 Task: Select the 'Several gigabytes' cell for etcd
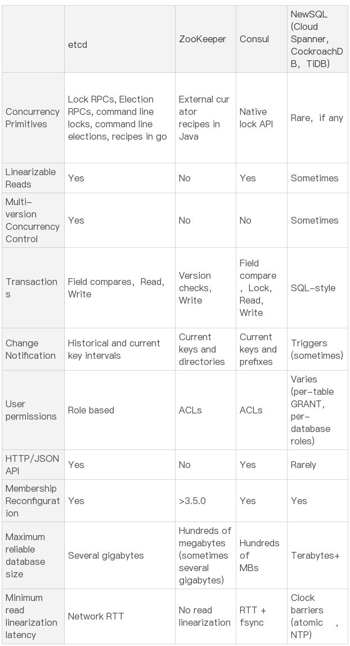point(106,555)
